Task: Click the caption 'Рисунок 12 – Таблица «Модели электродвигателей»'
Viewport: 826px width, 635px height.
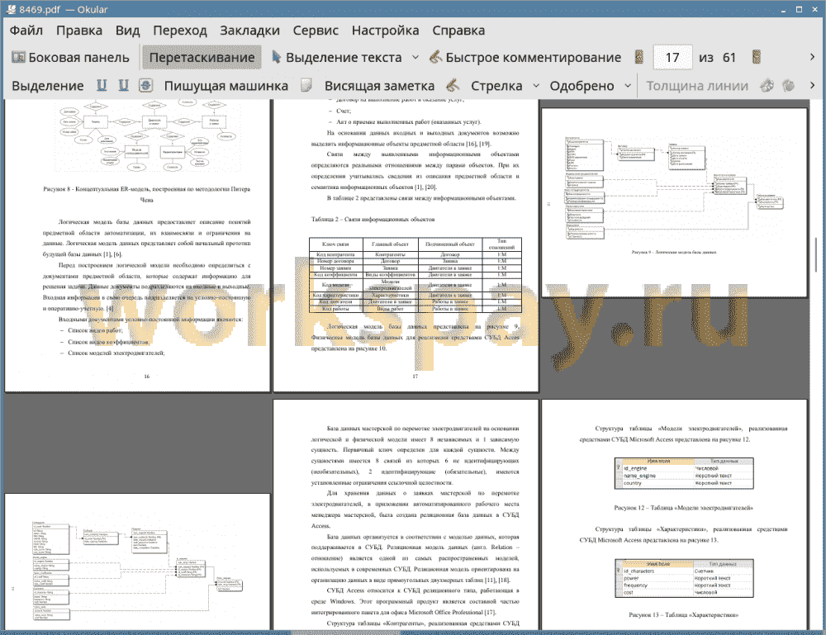Action: [684, 508]
